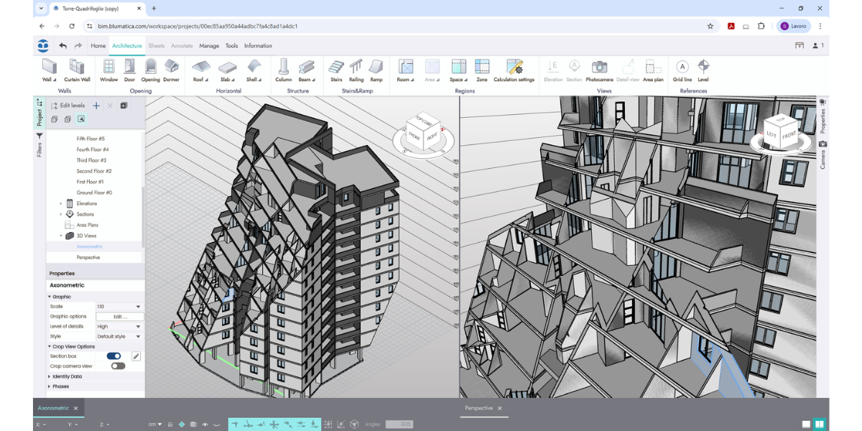Toggle the eye visibility icon in status bar
Image resolution: width=862 pixels, height=431 pixels.
(x=205, y=425)
